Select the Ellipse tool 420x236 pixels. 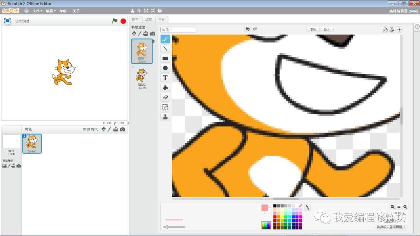[x=165, y=68]
